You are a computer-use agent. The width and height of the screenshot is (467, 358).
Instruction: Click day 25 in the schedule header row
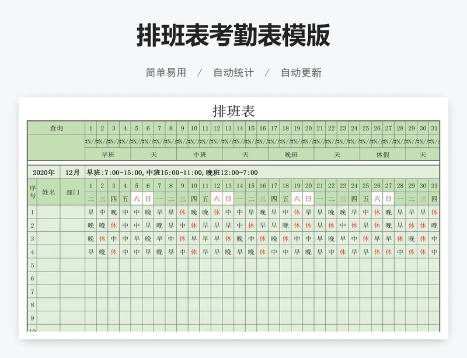(366, 186)
